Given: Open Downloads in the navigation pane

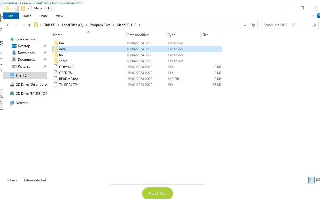Looking at the screenshot, I should coord(26,53).
